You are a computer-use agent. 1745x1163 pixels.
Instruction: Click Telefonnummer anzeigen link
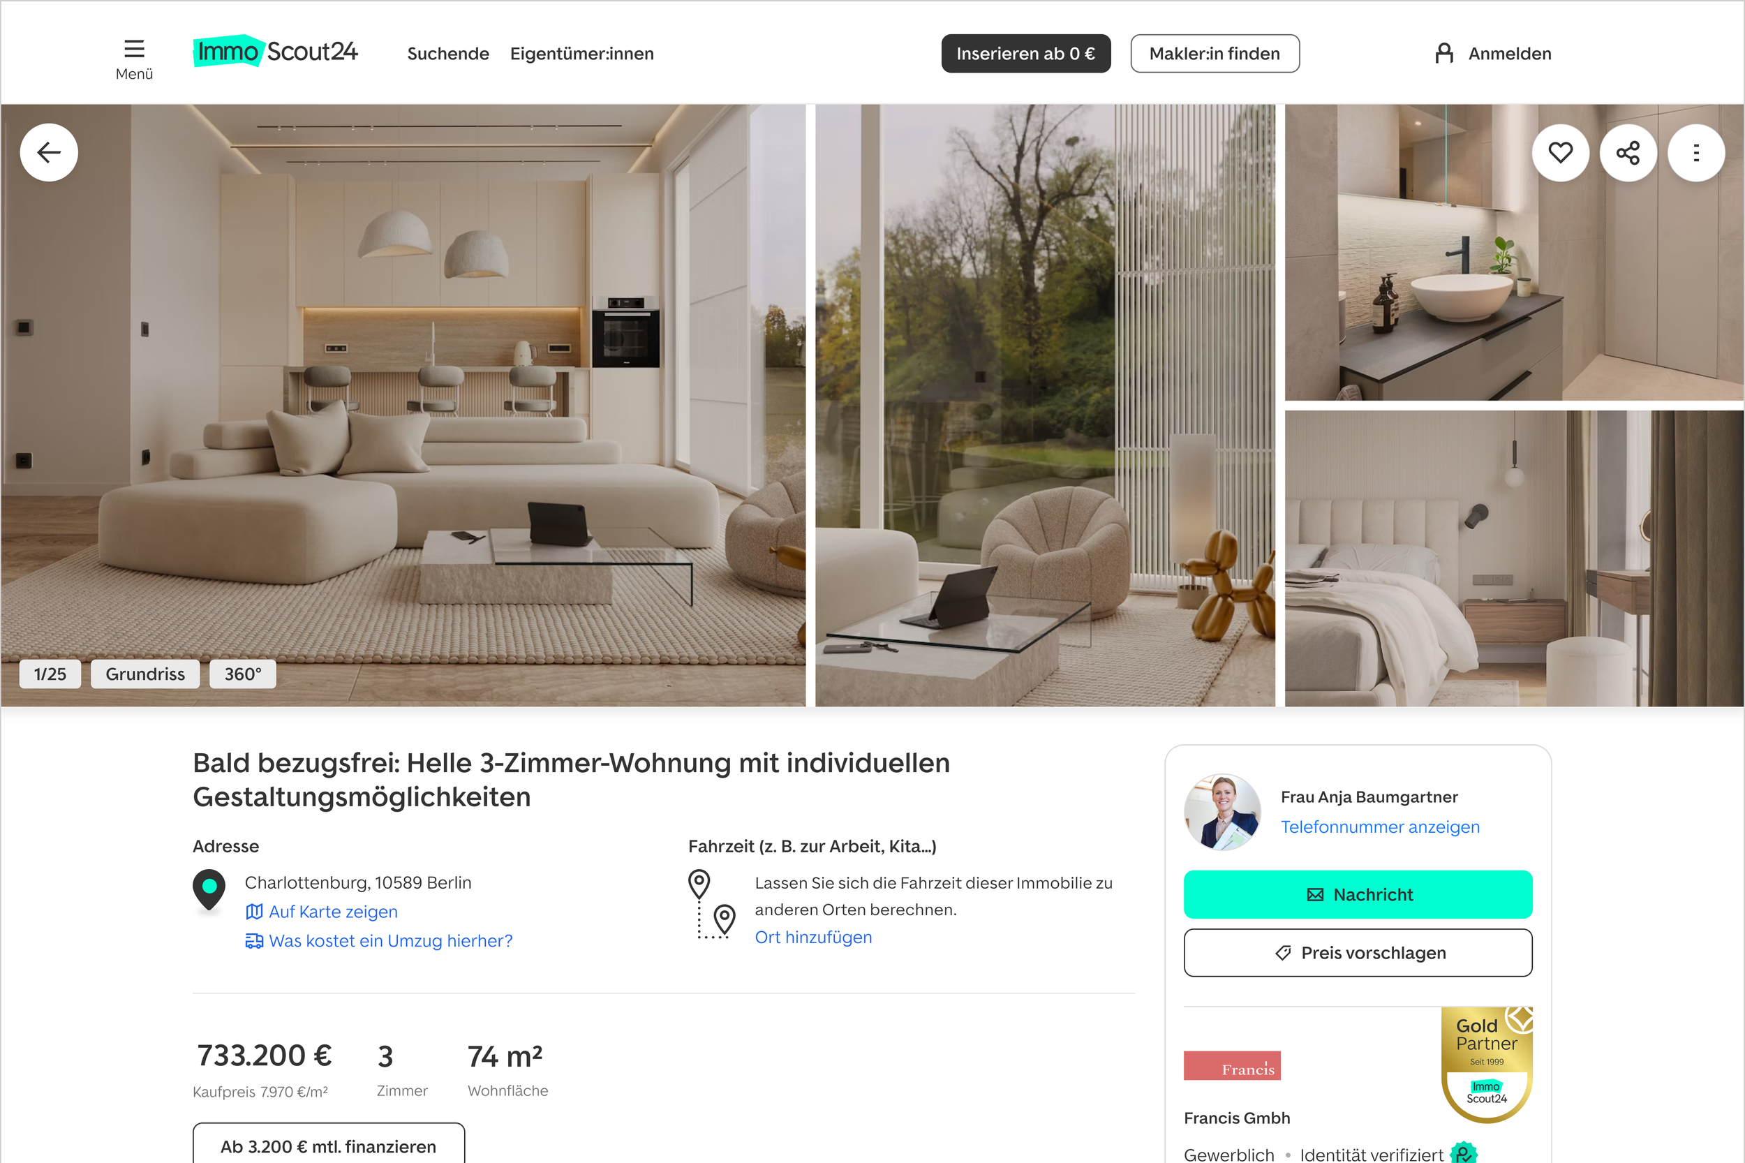click(x=1380, y=827)
